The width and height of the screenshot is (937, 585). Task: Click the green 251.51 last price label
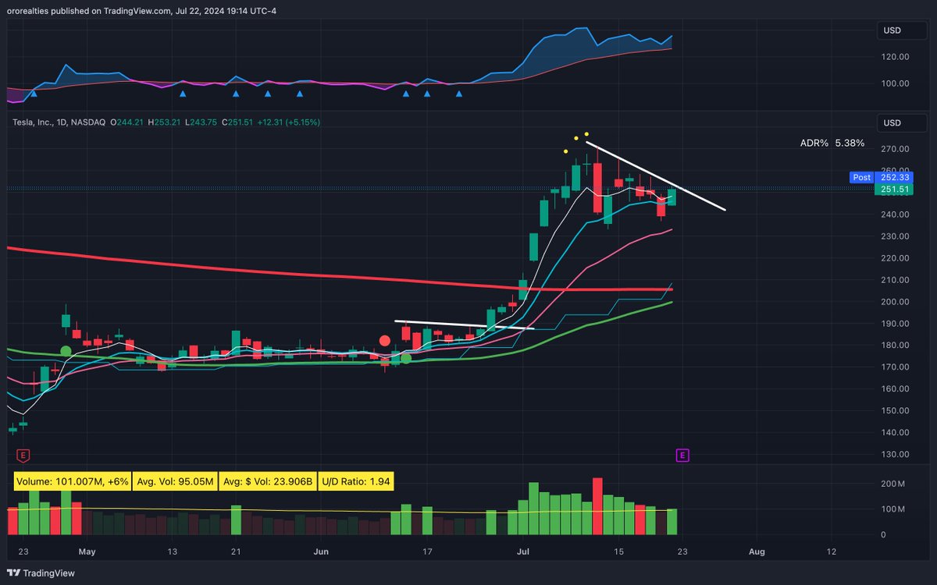pyautogui.click(x=893, y=190)
